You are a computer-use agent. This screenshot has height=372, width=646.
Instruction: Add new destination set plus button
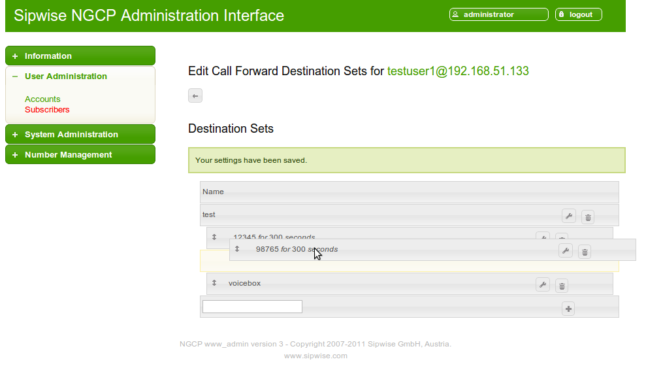pos(568,309)
